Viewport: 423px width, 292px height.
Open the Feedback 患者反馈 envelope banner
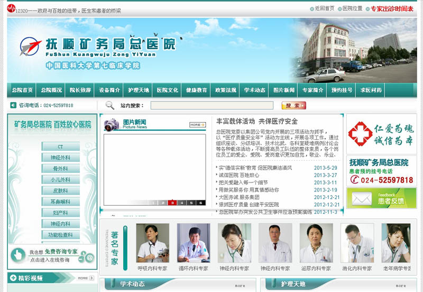click(381, 198)
